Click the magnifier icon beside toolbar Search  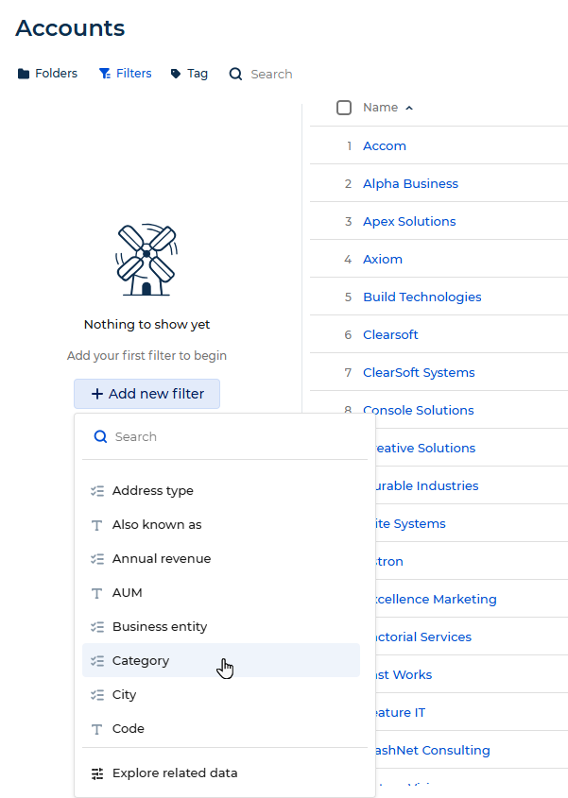pos(235,75)
